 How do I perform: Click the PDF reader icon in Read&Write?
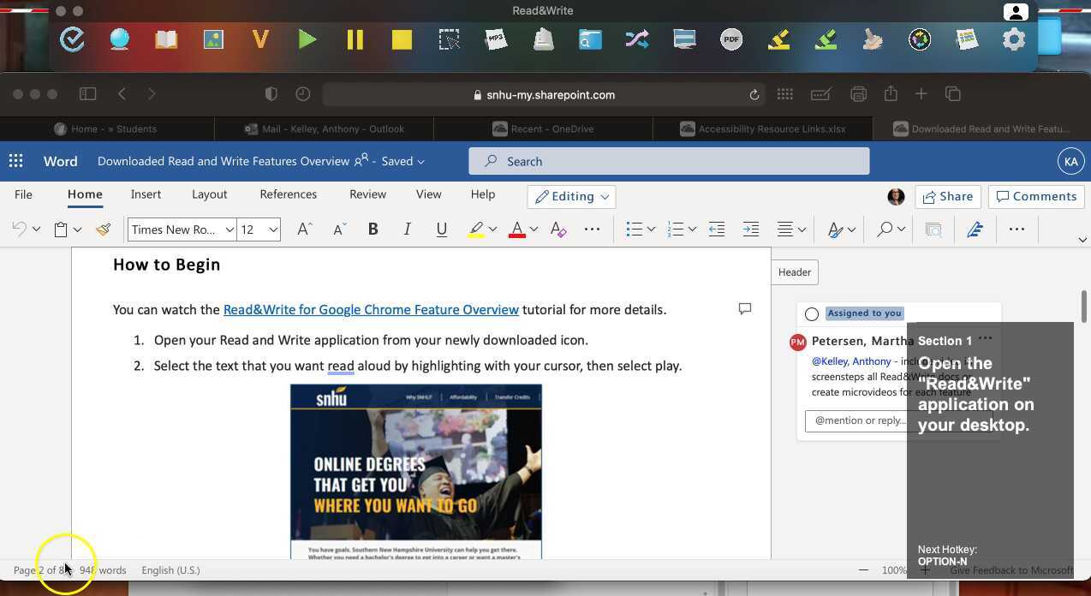pyautogui.click(x=731, y=39)
